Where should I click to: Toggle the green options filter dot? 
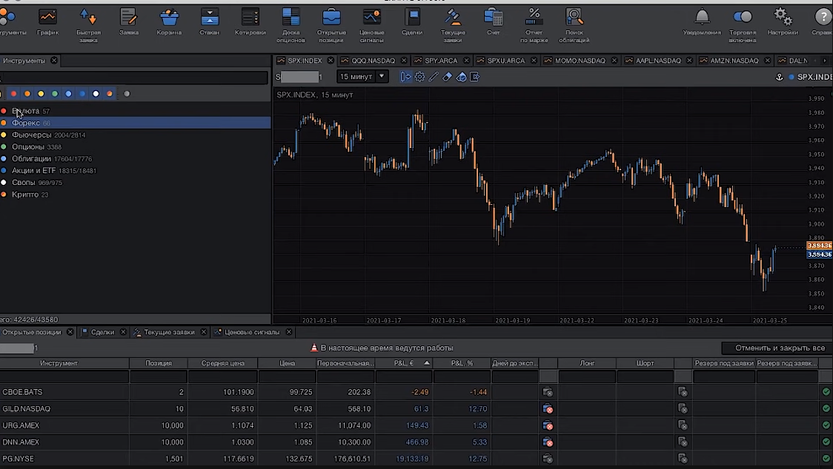click(x=55, y=94)
